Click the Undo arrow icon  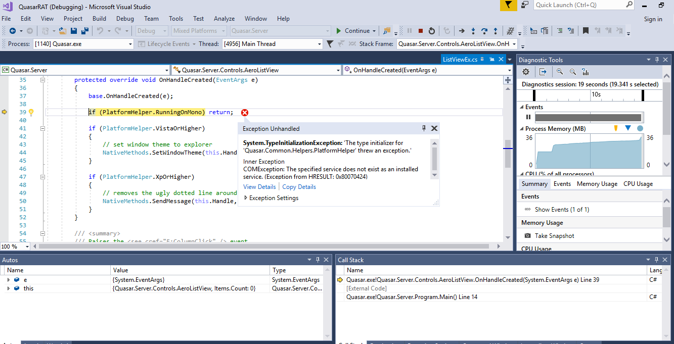(100, 31)
